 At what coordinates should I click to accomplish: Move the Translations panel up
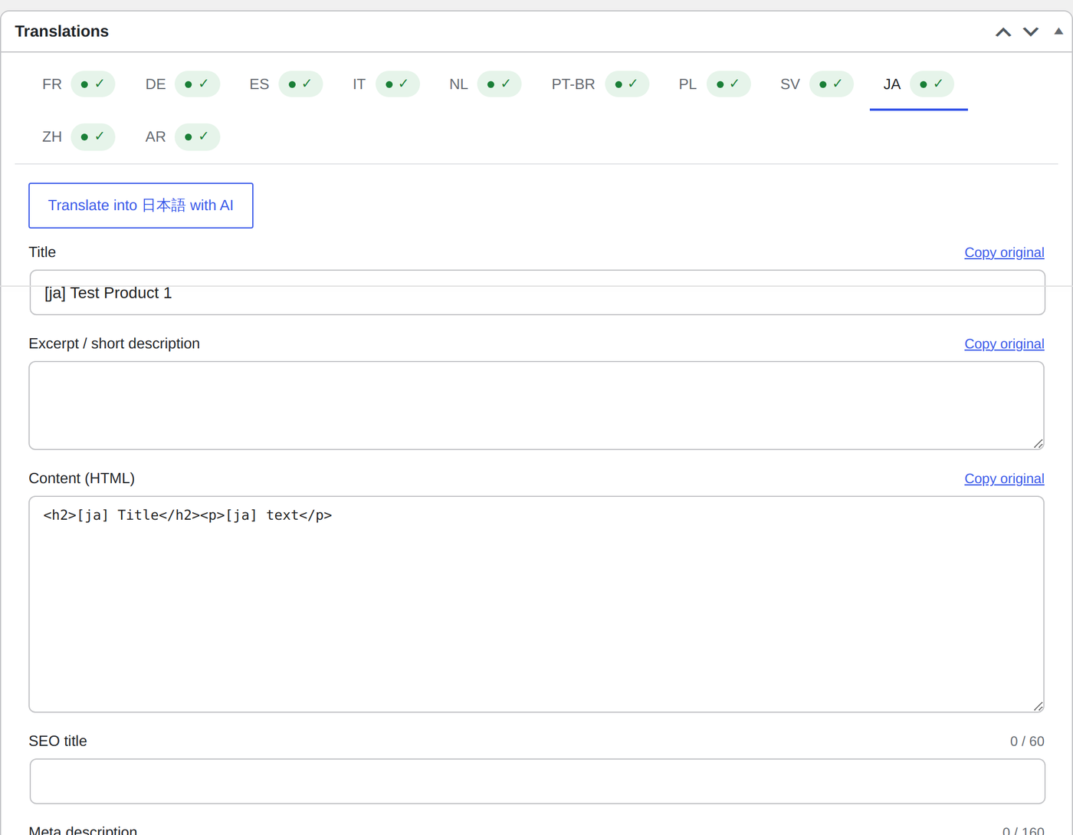1003,32
